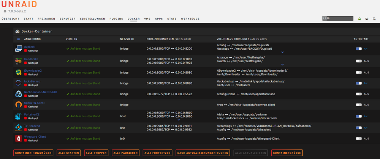Click the Unraid logo
The image size is (380, 159).
19,4
